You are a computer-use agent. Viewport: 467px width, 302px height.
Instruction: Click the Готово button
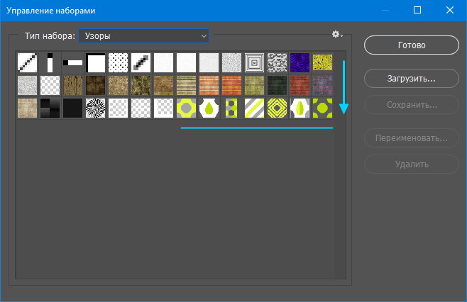(412, 45)
